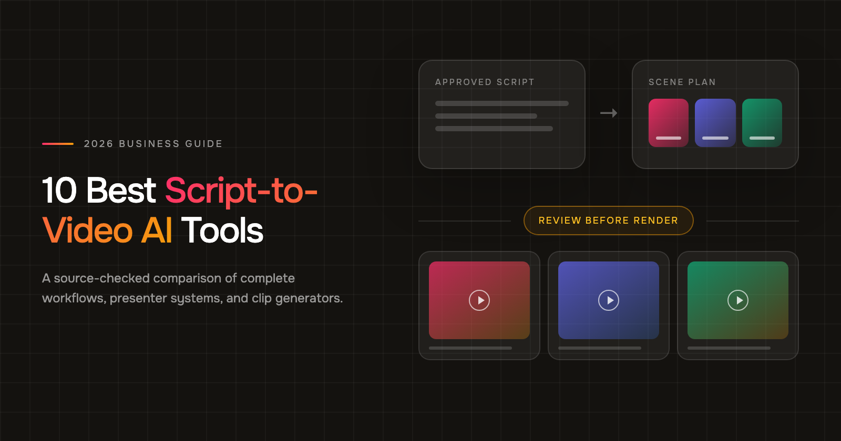The height and width of the screenshot is (441, 841).
Task: Click the 2026 Business Guide label
Action: click(153, 144)
